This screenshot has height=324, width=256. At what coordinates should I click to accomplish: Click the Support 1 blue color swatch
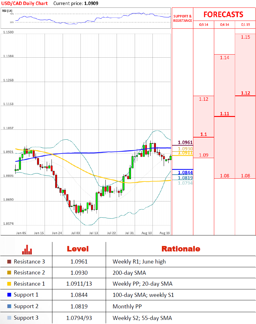[9, 295]
